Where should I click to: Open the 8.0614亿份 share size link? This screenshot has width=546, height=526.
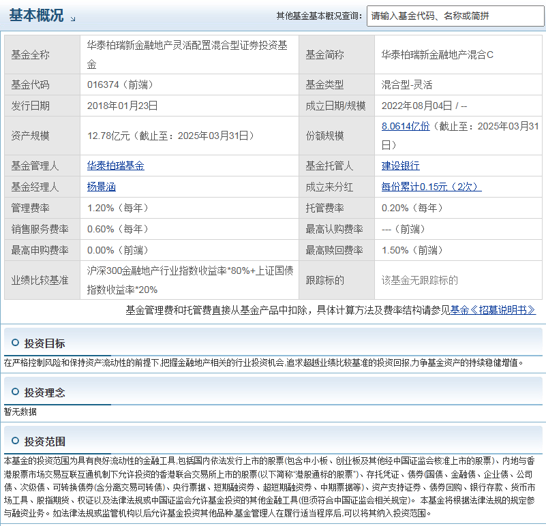pyautogui.click(x=406, y=126)
